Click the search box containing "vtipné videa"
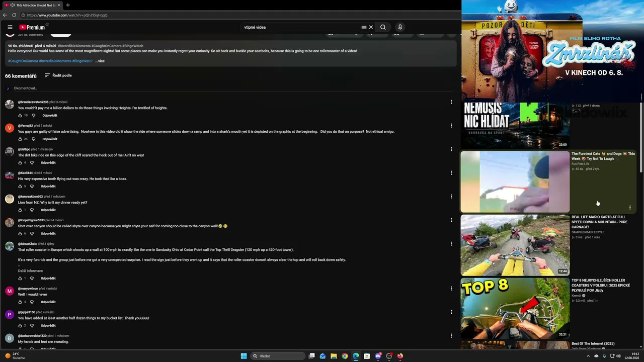 [x=302, y=27]
